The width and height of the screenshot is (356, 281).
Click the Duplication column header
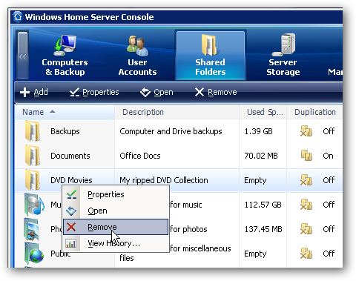[315, 112]
